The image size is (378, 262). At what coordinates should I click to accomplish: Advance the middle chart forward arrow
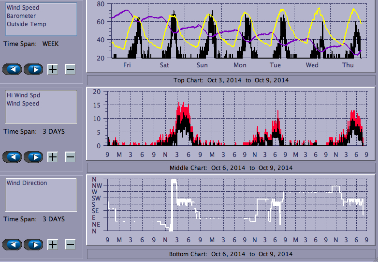click(x=33, y=157)
